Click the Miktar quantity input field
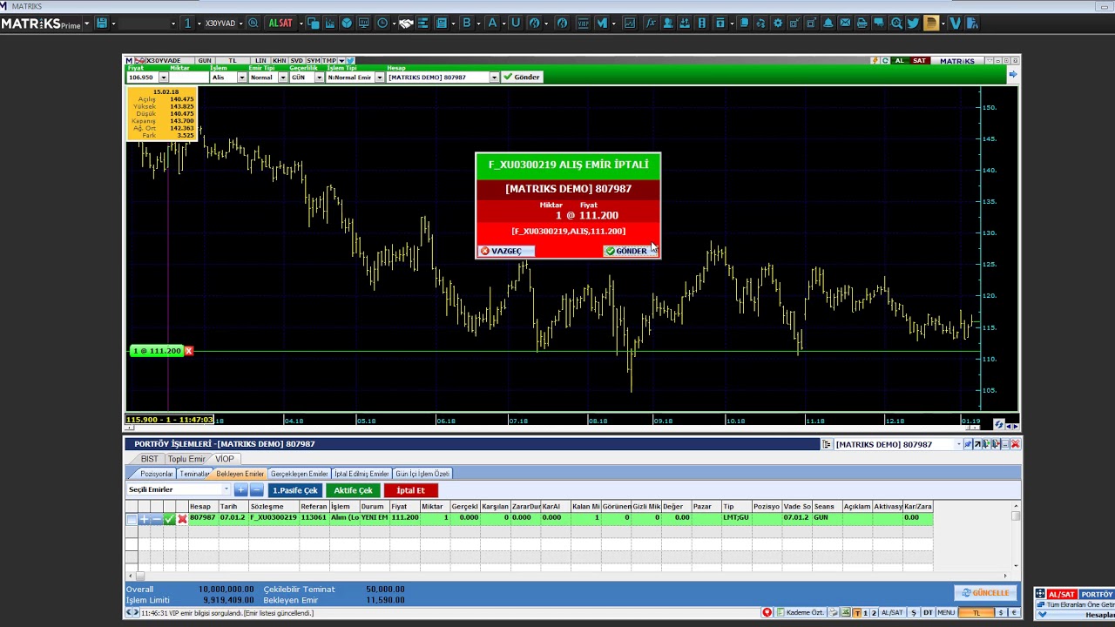The width and height of the screenshot is (1115, 627). (189, 78)
